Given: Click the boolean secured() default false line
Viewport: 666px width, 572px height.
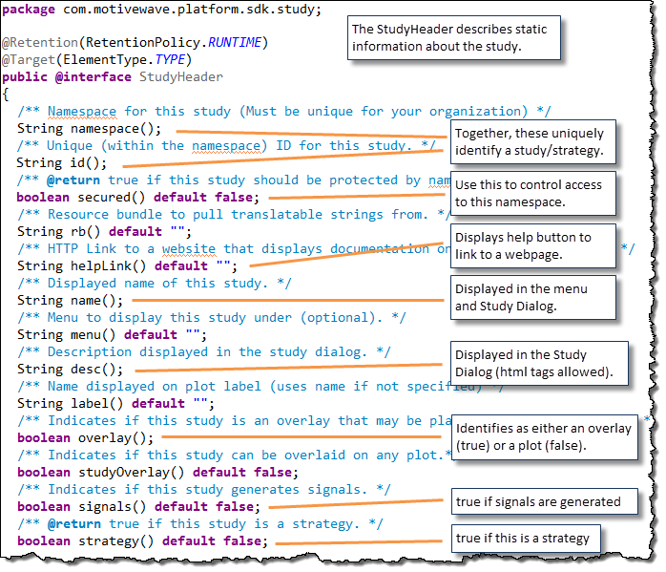Looking at the screenshot, I should 136,197.
